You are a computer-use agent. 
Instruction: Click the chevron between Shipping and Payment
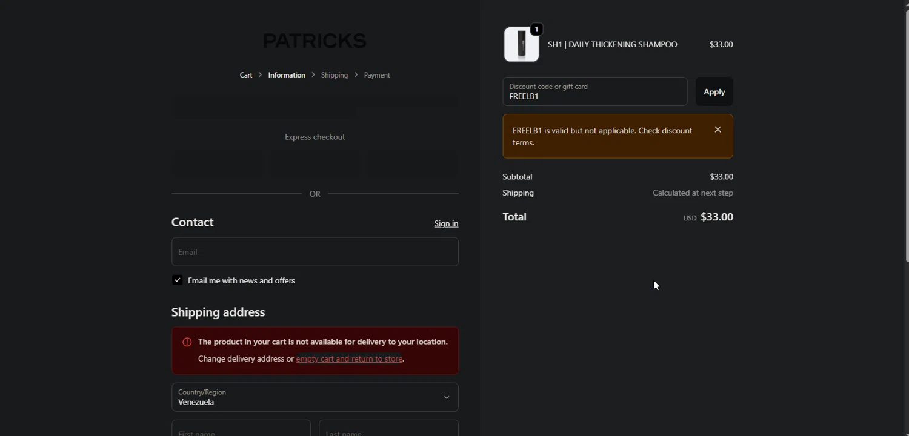pos(356,75)
